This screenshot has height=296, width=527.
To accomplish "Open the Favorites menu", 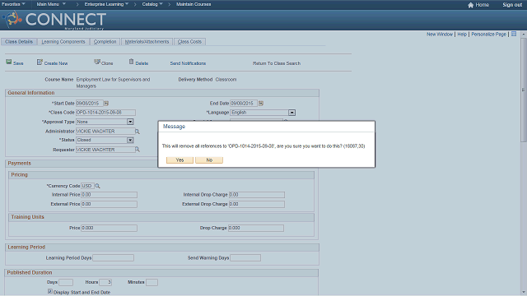I will [x=13, y=4].
